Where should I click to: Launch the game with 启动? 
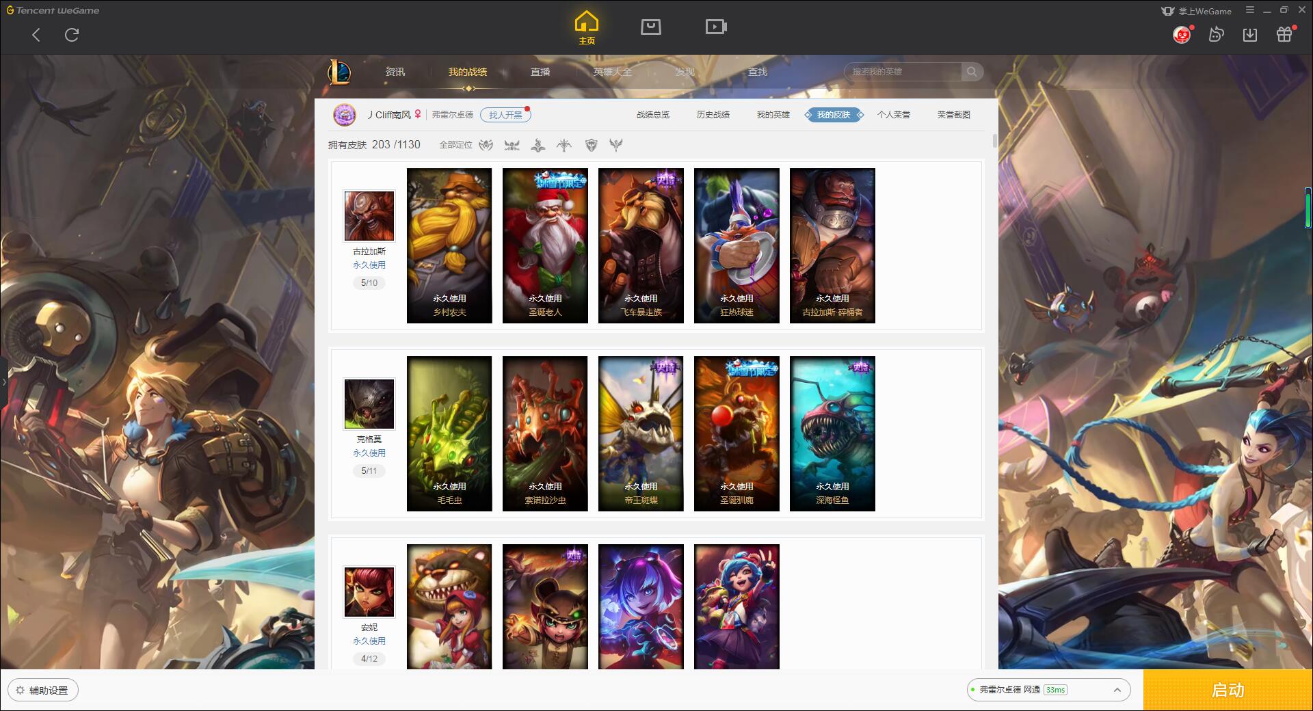1228,690
